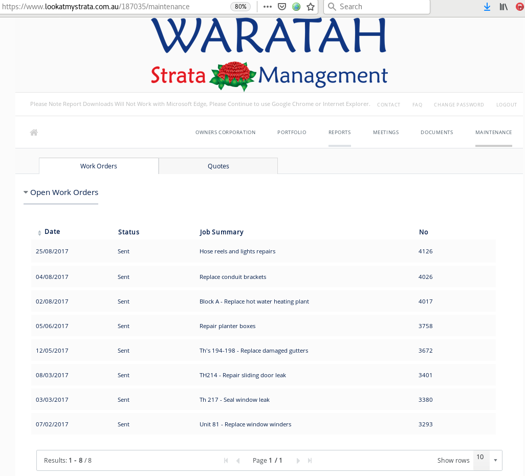Go to last page of results
Image resolution: width=525 pixels, height=476 pixels.
click(310, 461)
